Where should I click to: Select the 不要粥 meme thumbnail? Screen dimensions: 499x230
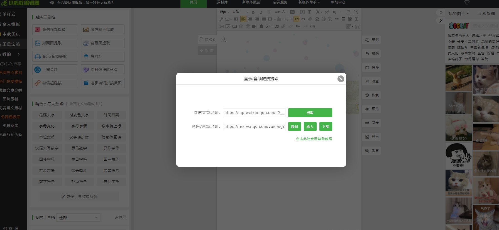point(458,156)
